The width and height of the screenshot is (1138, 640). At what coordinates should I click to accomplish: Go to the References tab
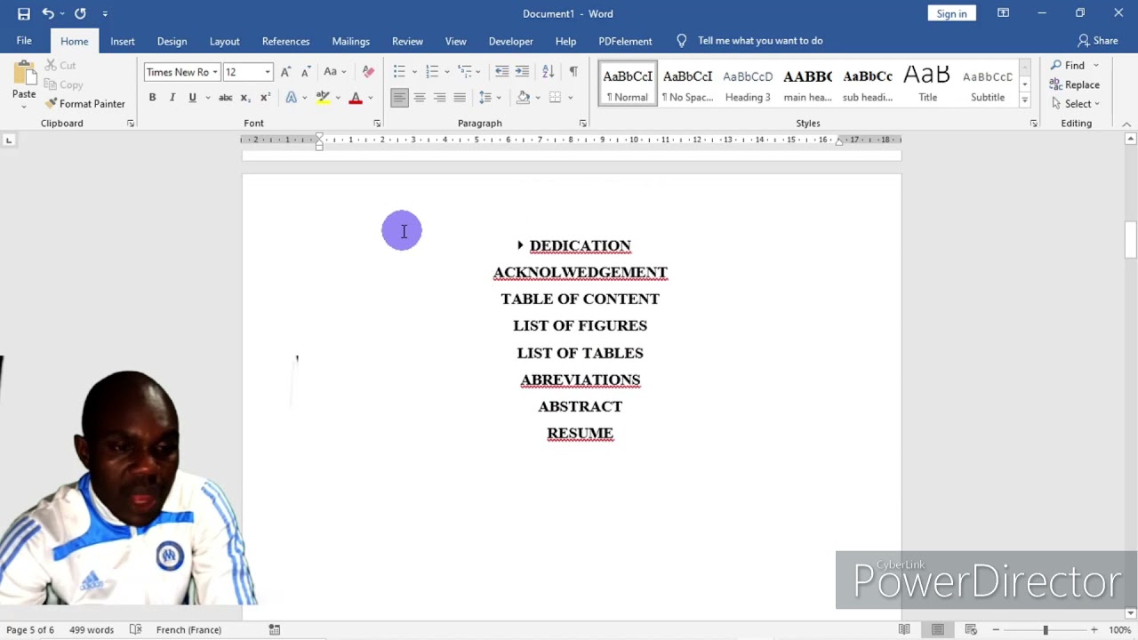click(x=285, y=41)
